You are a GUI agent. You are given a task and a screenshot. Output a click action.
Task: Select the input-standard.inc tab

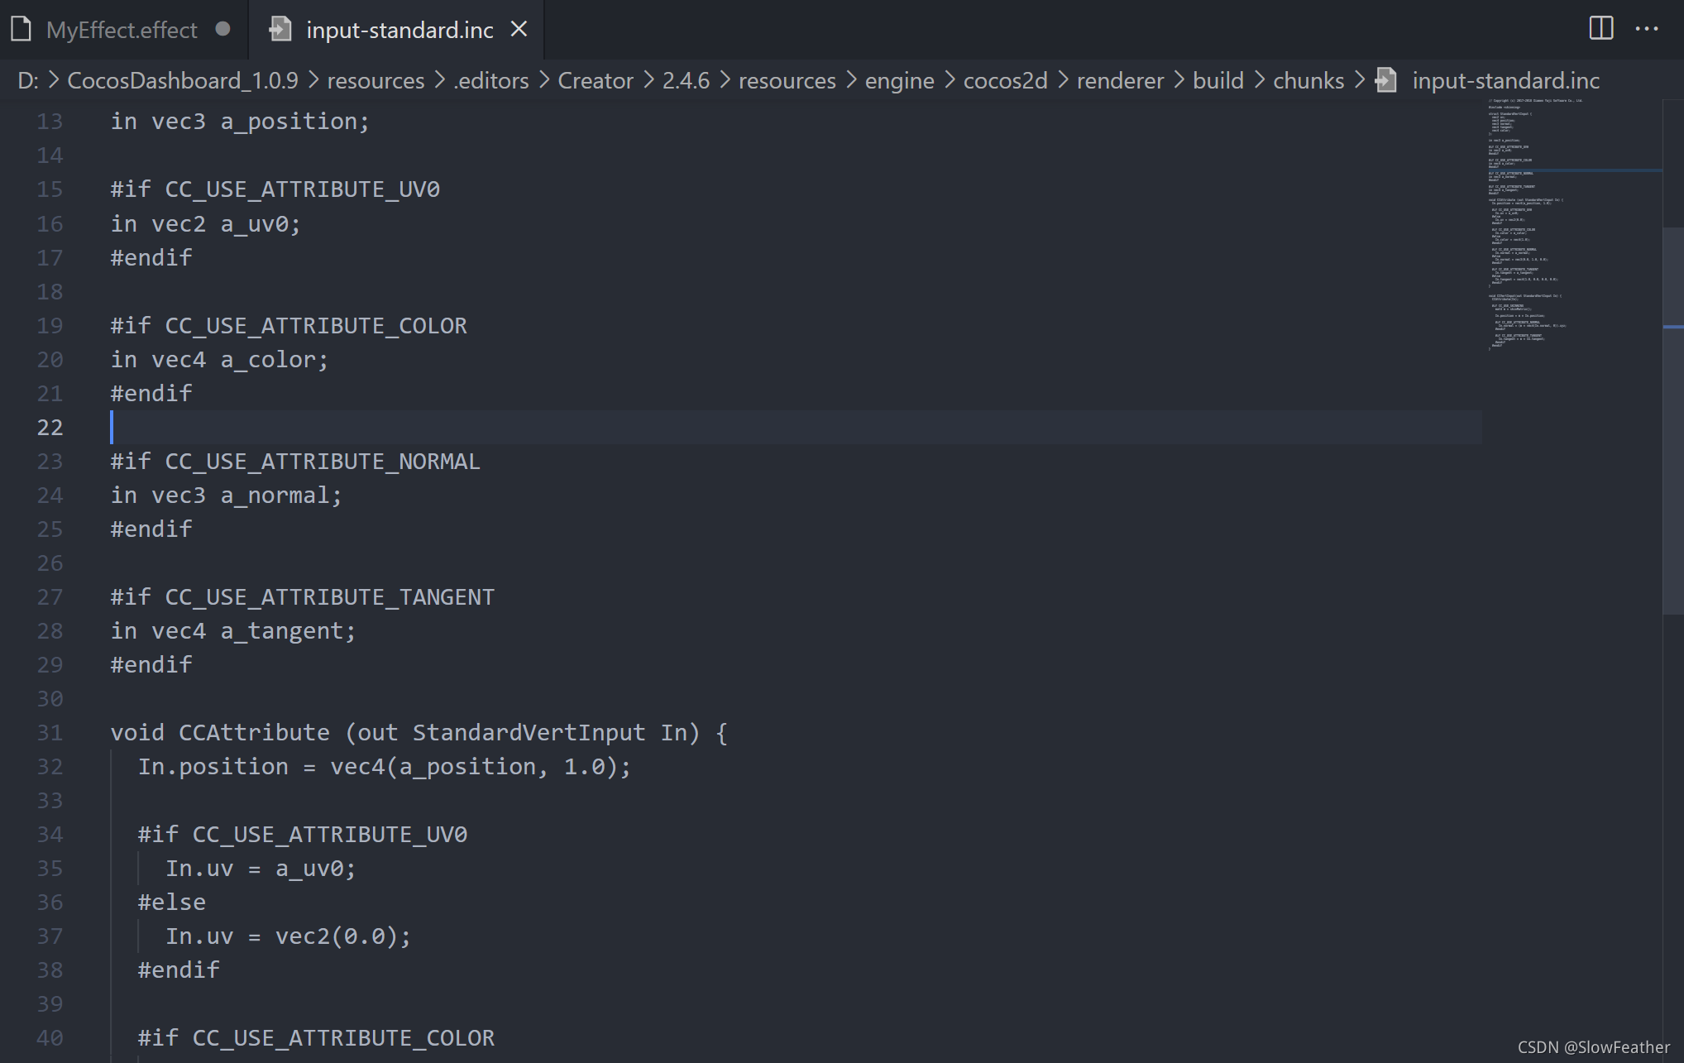coord(399,30)
